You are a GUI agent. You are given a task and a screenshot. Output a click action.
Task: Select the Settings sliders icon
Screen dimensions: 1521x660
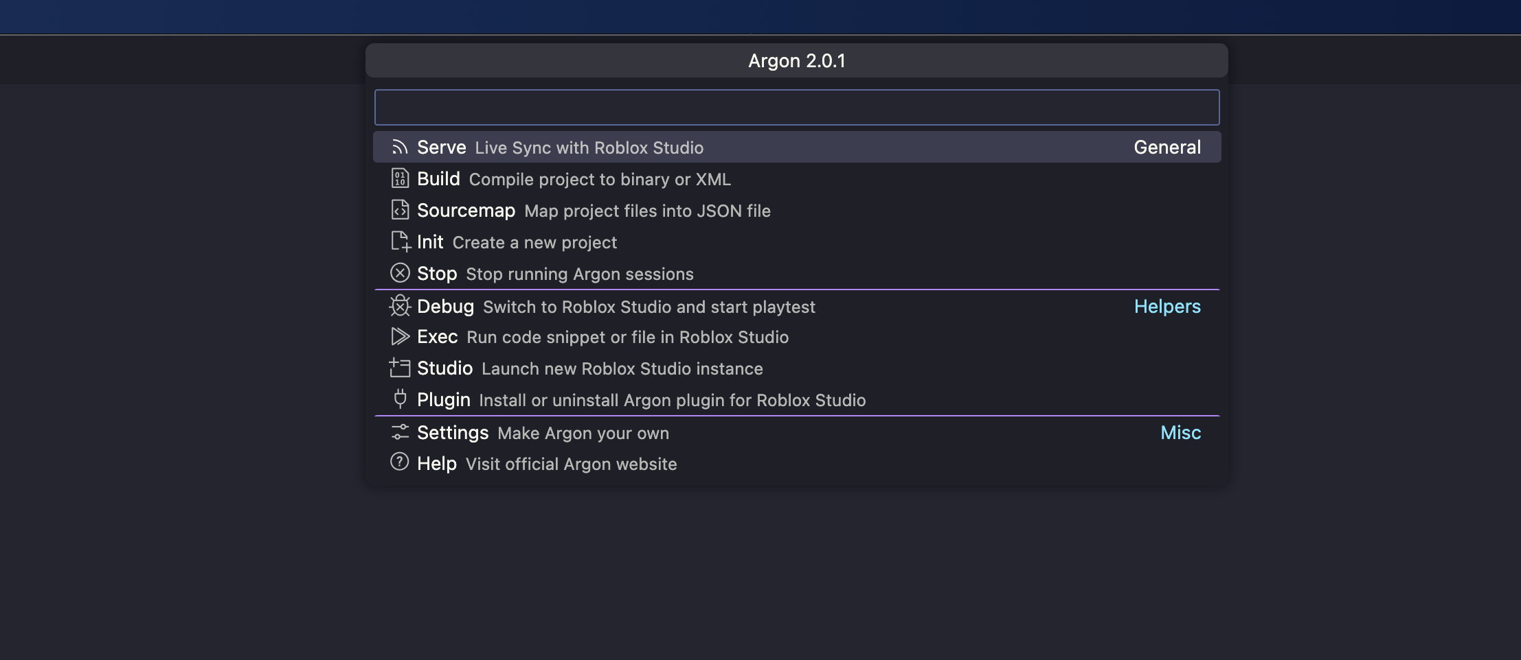click(x=401, y=432)
